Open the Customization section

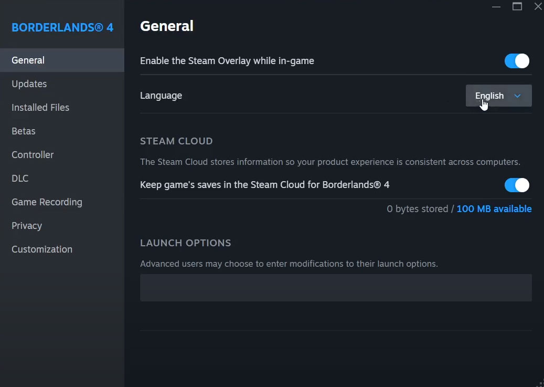[41, 249]
